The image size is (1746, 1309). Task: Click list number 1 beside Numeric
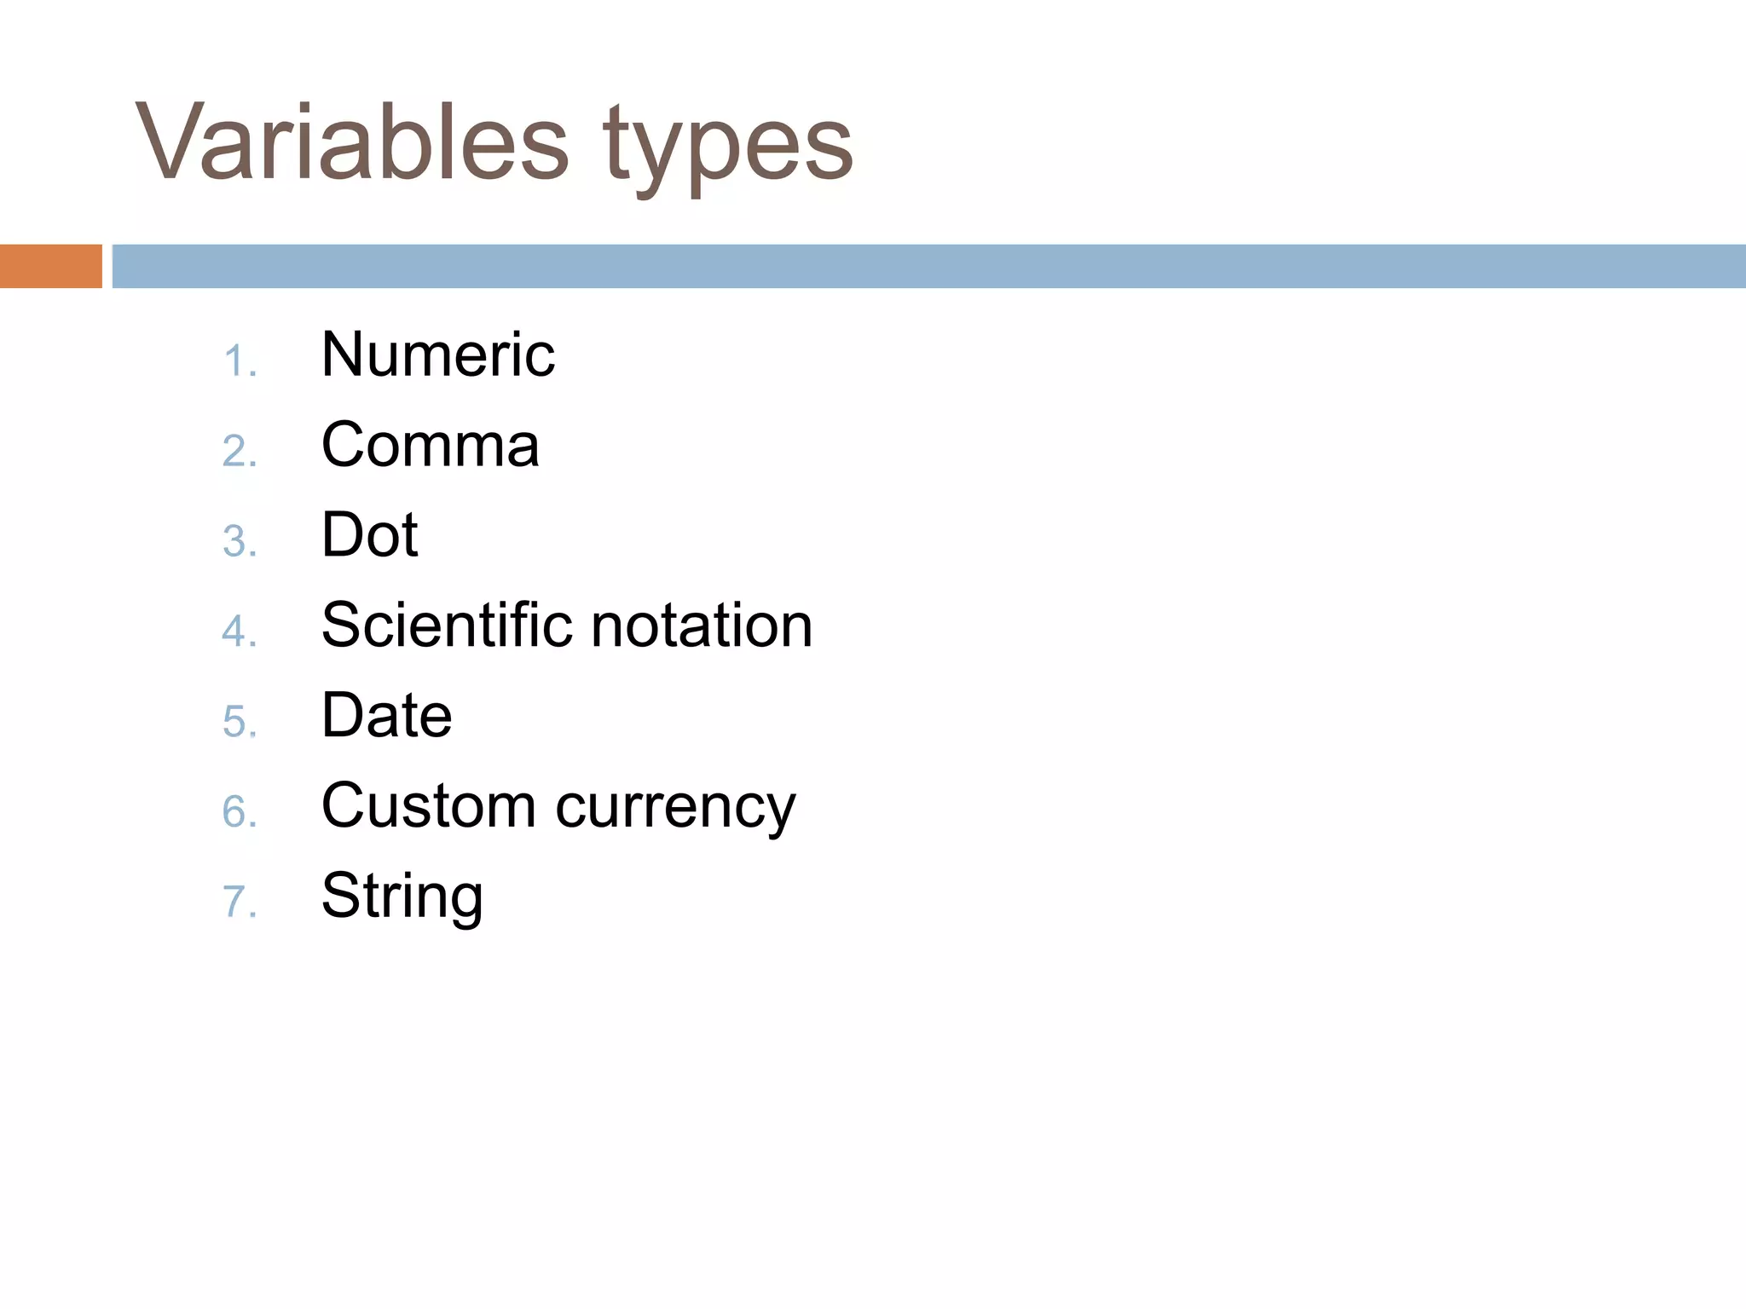click(x=239, y=361)
